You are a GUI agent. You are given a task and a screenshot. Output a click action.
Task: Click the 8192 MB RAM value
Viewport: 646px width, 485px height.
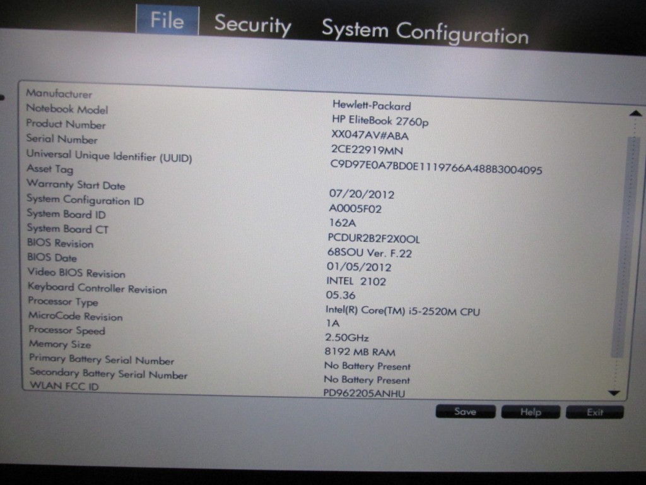(360, 352)
